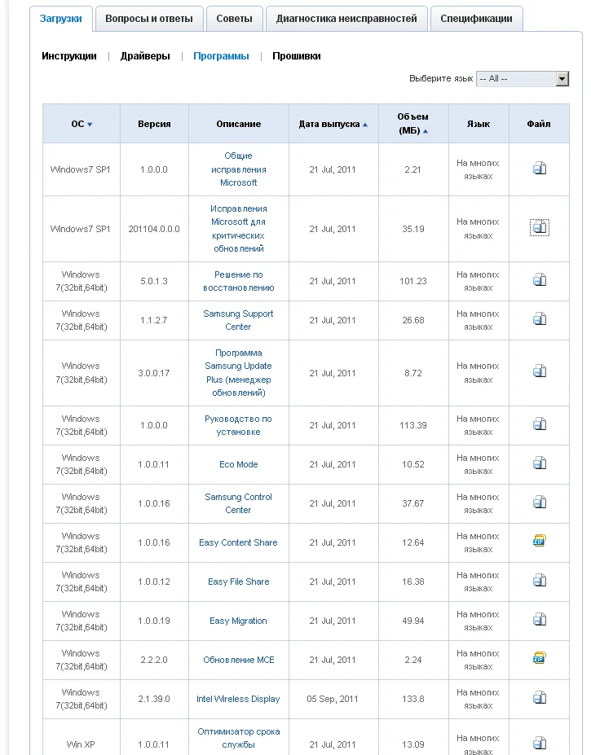Select the Версия column header
Screen dimensions: 591x755
coord(154,124)
